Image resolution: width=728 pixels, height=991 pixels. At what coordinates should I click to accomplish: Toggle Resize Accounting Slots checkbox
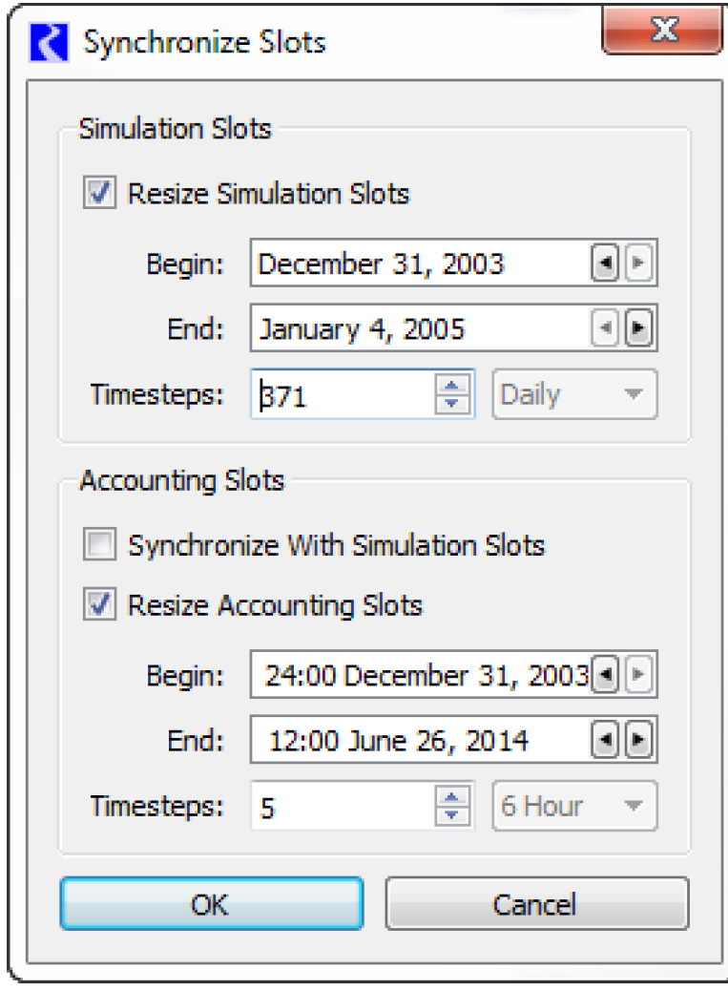100,605
